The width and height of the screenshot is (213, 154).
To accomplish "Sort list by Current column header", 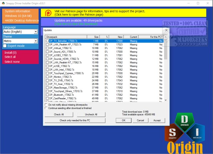I will (131, 37).
